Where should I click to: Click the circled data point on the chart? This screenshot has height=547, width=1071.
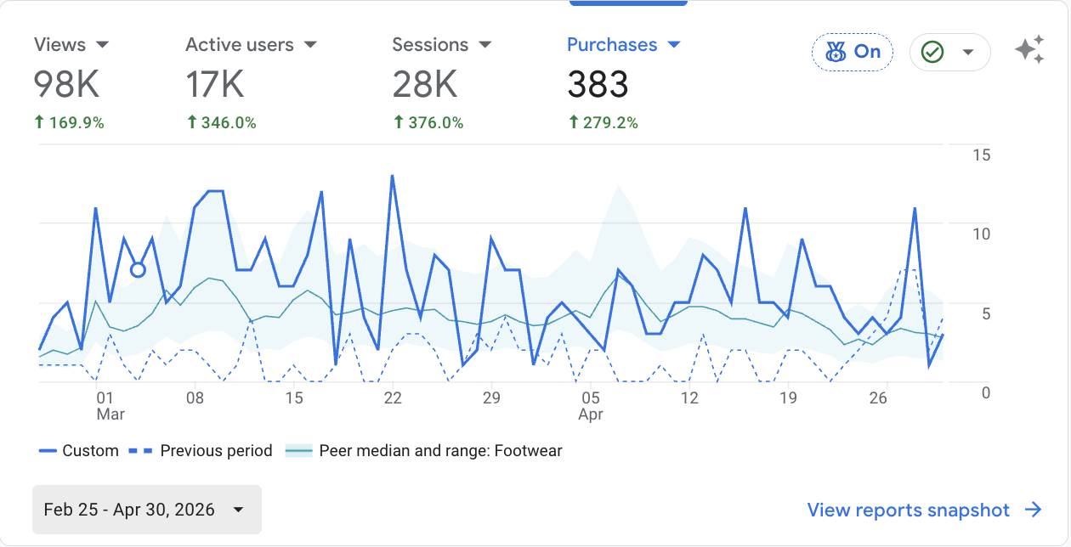pyautogui.click(x=138, y=270)
